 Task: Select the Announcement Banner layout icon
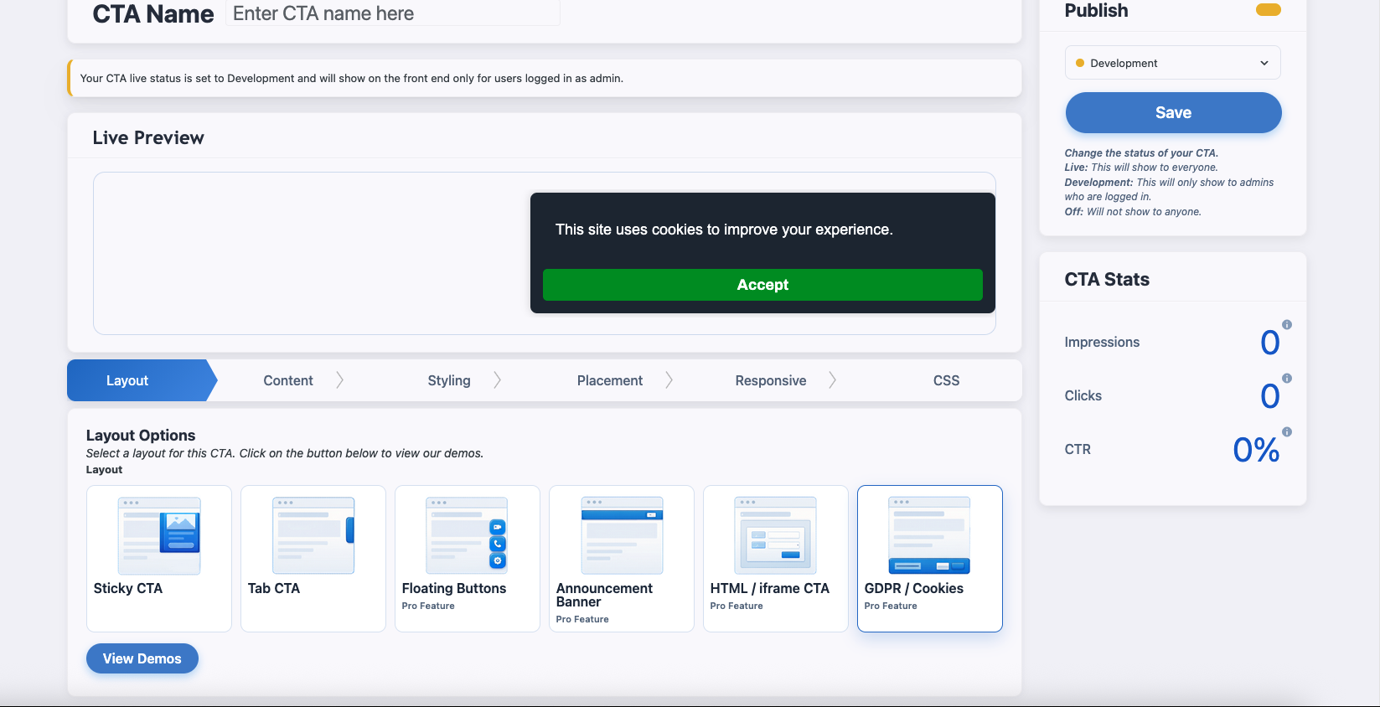pyautogui.click(x=622, y=536)
